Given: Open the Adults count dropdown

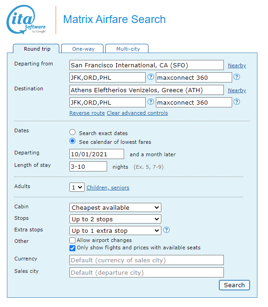Looking at the screenshot, I should click(x=77, y=187).
